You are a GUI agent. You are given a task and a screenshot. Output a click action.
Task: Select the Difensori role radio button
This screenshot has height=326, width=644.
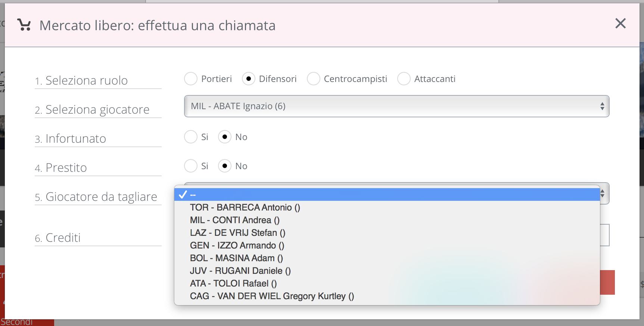click(249, 79)
